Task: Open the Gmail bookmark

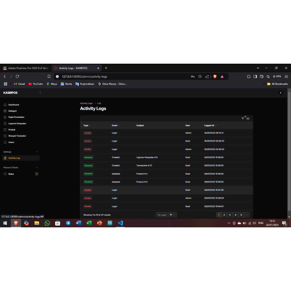Action: click(x=19, y=84)
